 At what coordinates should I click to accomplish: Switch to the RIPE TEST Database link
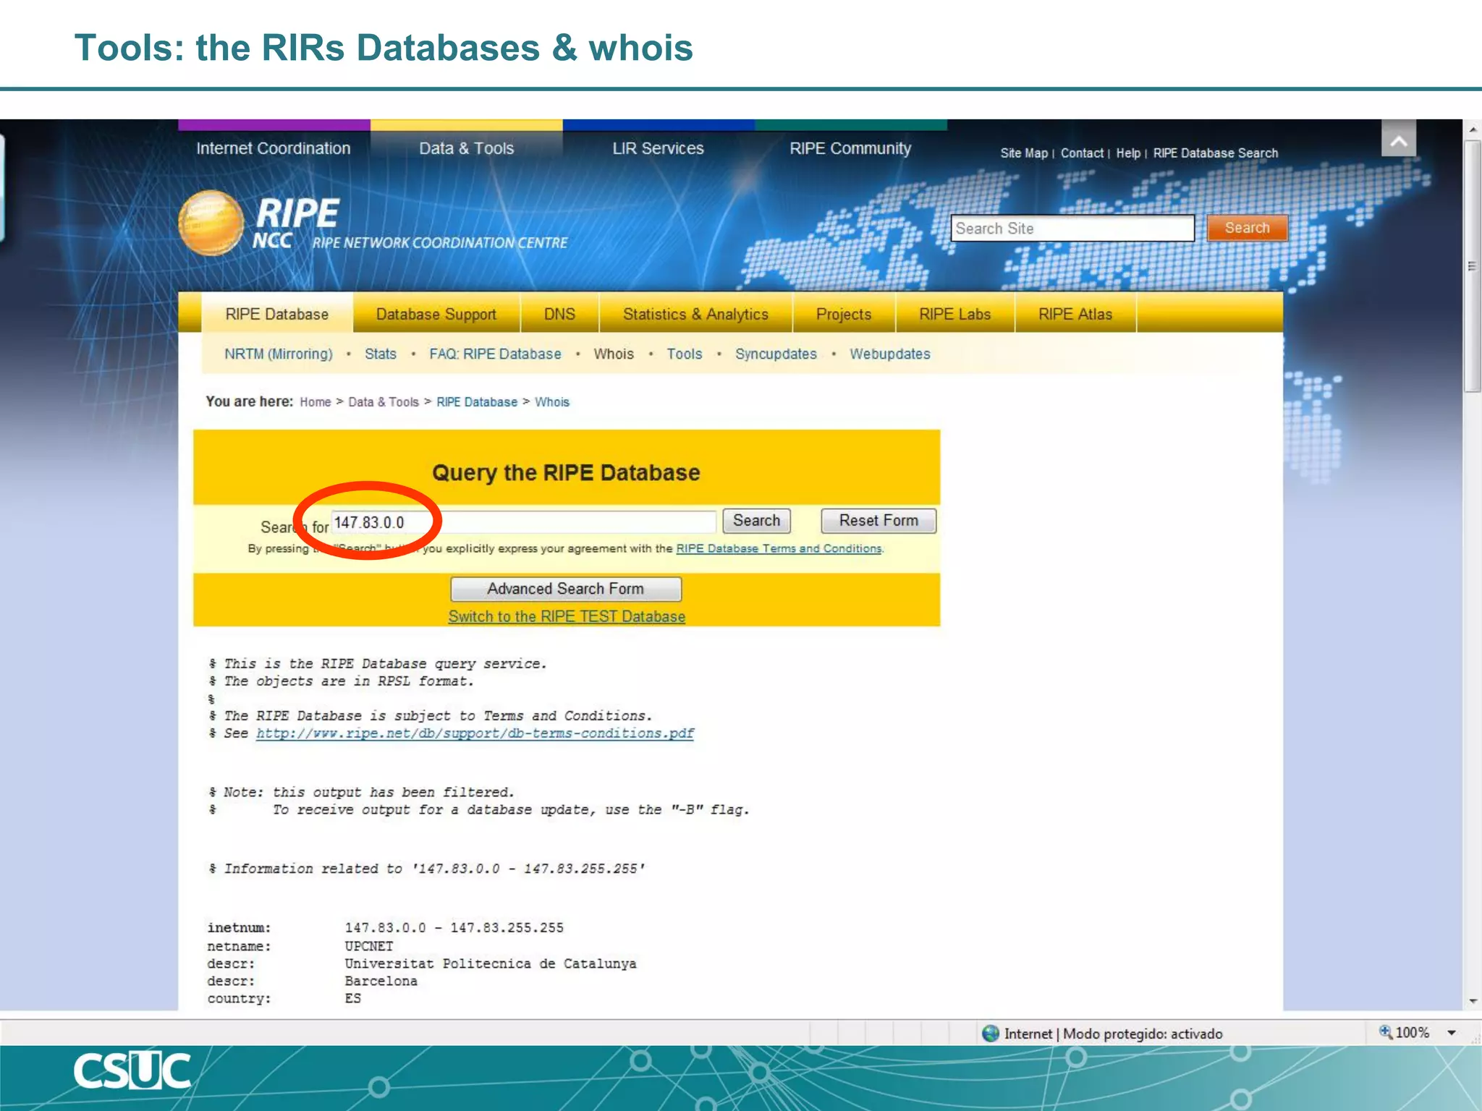tap(567, 616)
